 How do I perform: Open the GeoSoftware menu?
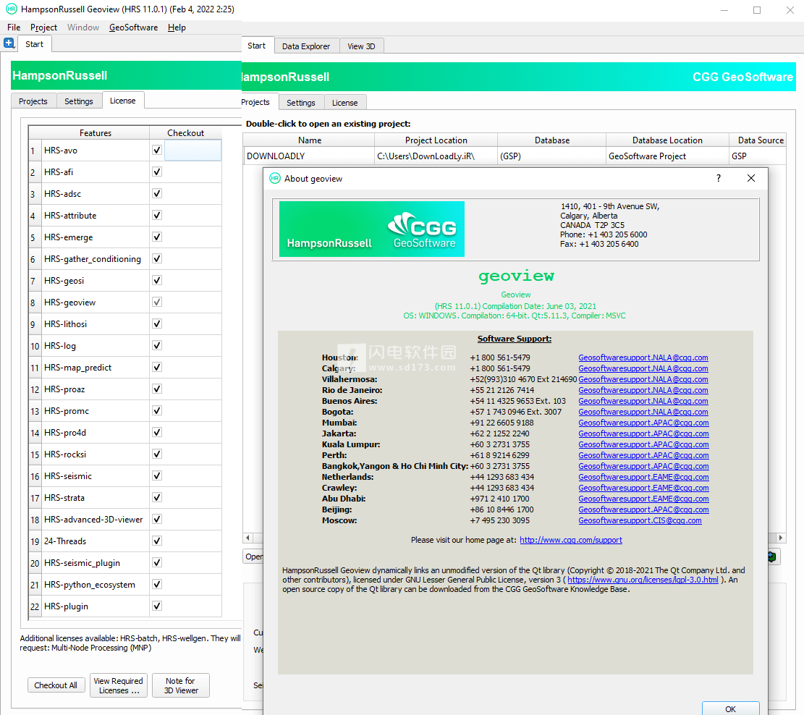click(x=133, y=27)
